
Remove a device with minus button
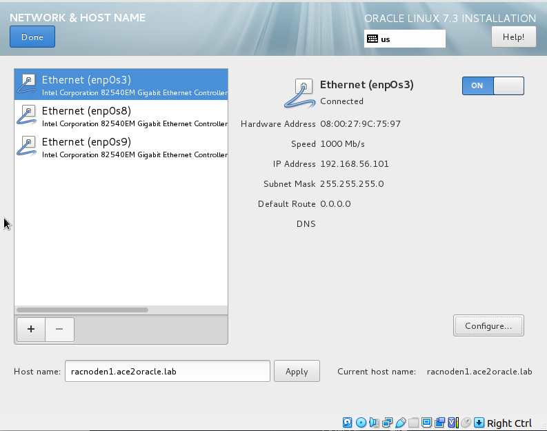tap(59, 329)
